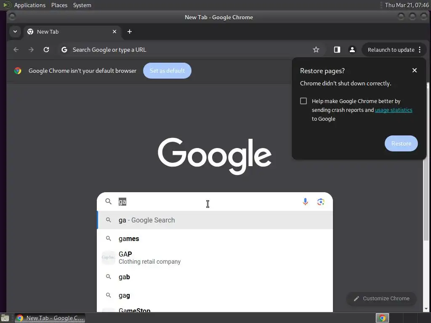Open Customize Chrome
The width and height of the screenshot is (431, 323).
point(381,299)
